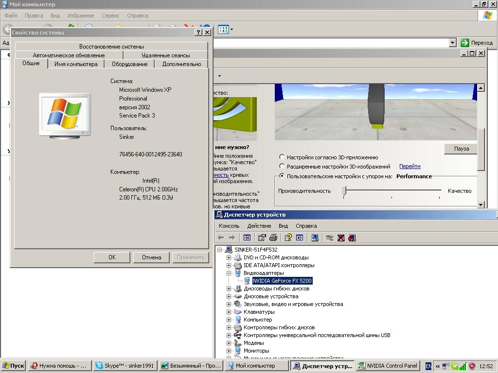498x373 pixels.
Task: Click the Пуск Start button
Action: click(13, 366)
